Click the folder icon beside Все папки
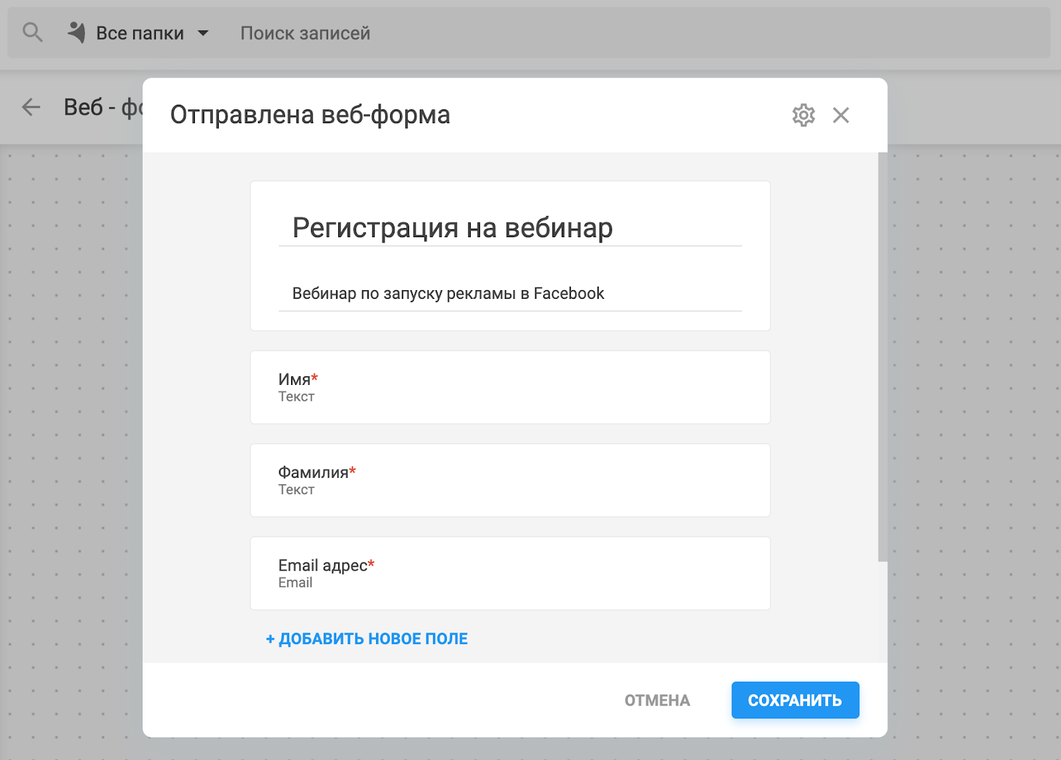Image resolution: width=1061 pixels, height=760 pixels. (77, 32)
